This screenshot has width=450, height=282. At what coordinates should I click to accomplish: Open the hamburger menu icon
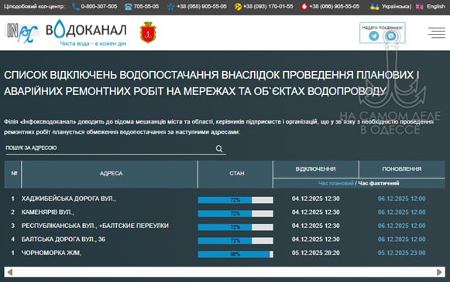tap(437, 32)
